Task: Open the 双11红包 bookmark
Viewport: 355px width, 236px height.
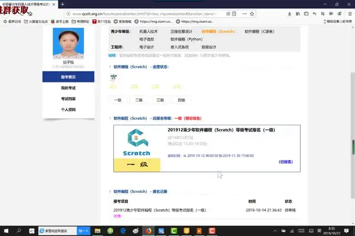Action: click(x=102, y=22)
